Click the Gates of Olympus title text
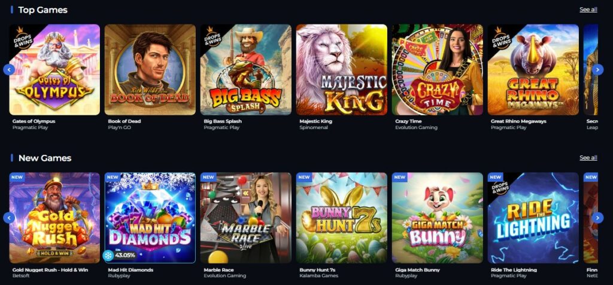 (34, 121)
